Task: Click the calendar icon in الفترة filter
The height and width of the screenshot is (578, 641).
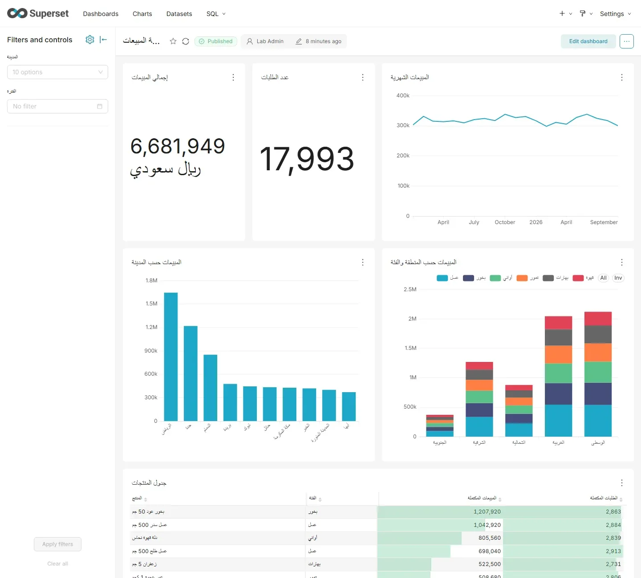Action: tap(100, 106)
